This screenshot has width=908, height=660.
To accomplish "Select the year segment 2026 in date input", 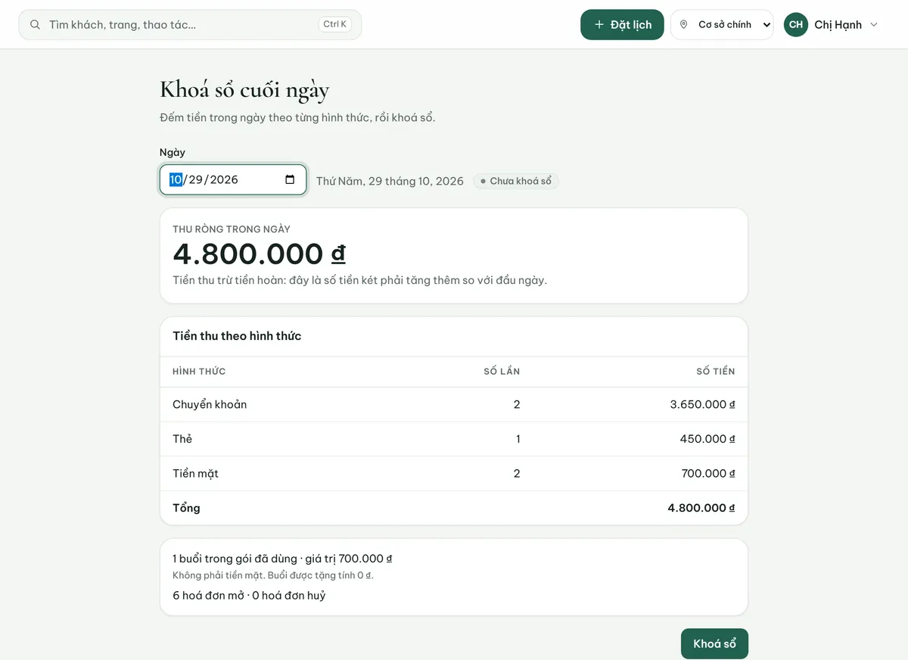I will [x=224, y=180].
